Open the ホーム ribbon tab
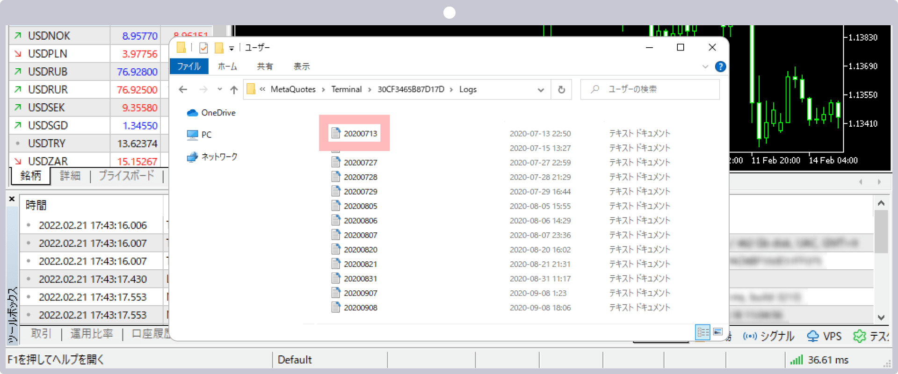Viewport: 898px width, 374px height. click(227, 66)
